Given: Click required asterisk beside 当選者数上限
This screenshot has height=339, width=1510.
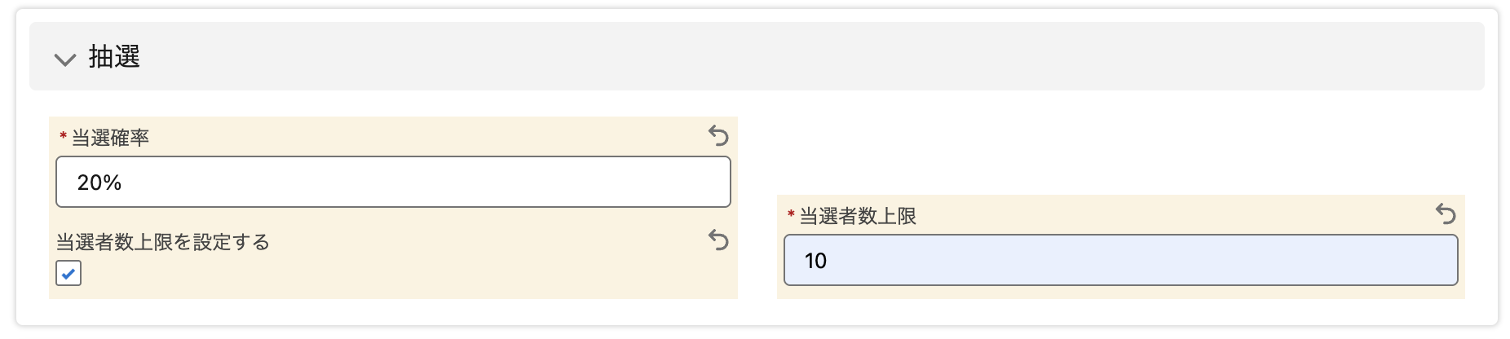Looking at the screenshot, I should 790,215.
